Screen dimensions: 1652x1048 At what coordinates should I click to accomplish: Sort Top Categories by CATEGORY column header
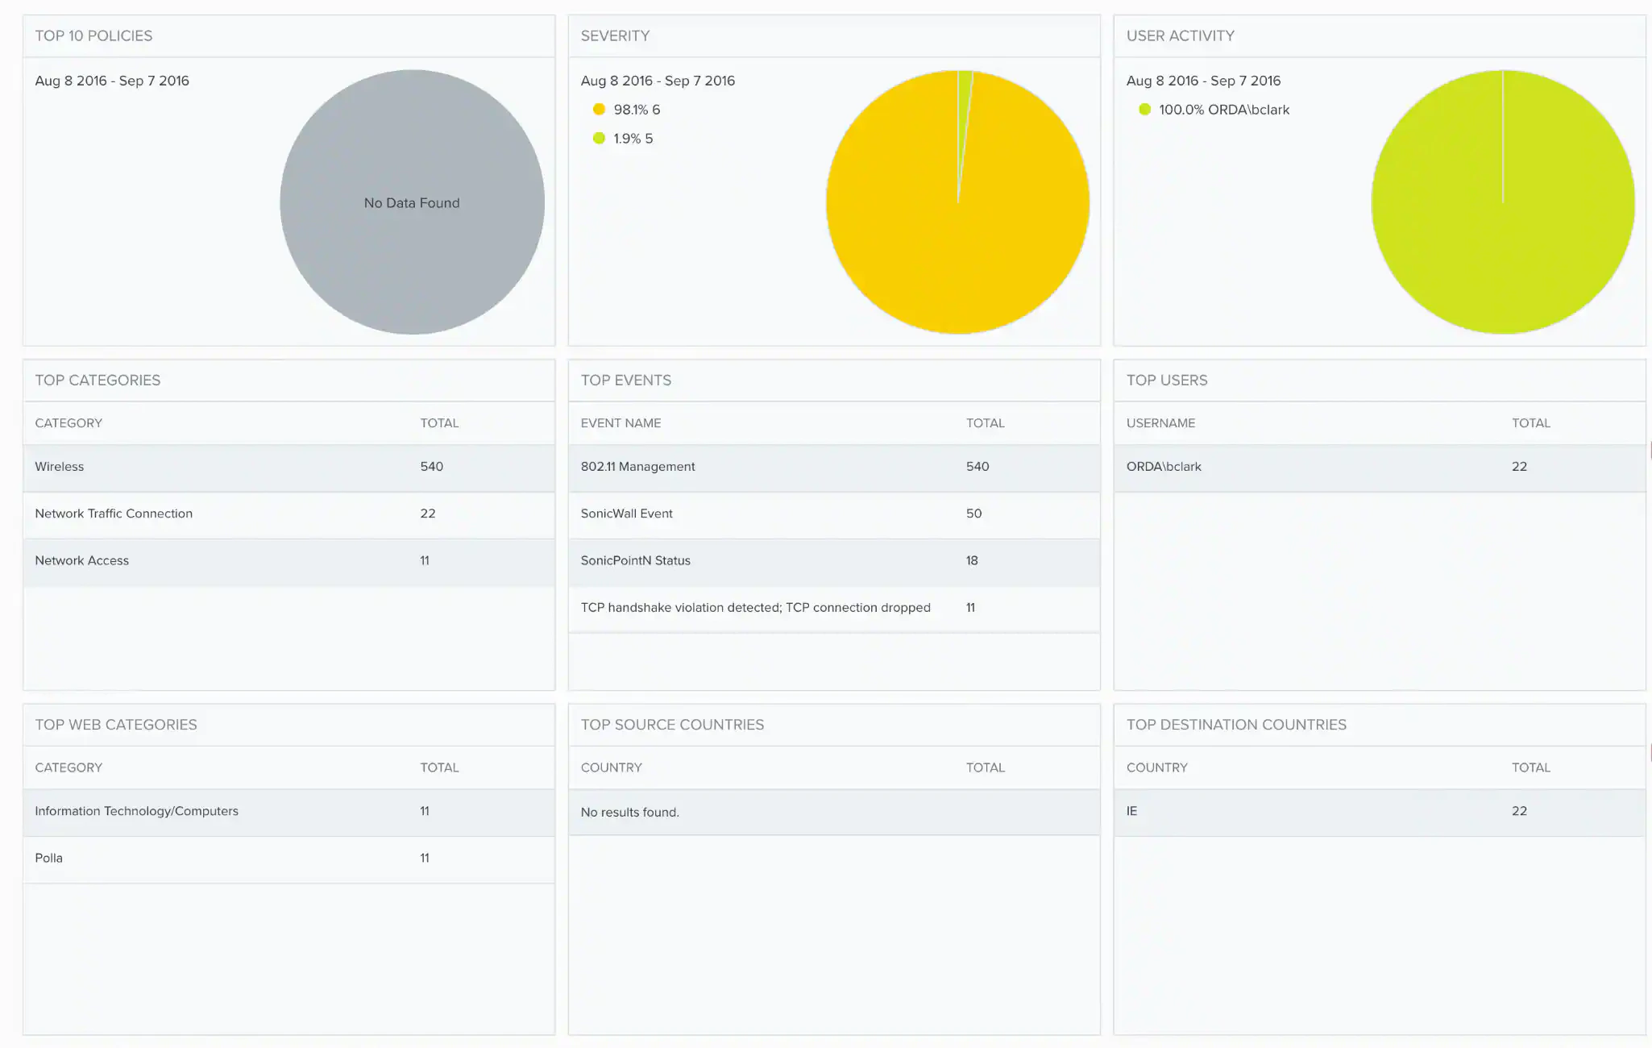(68, 423)
